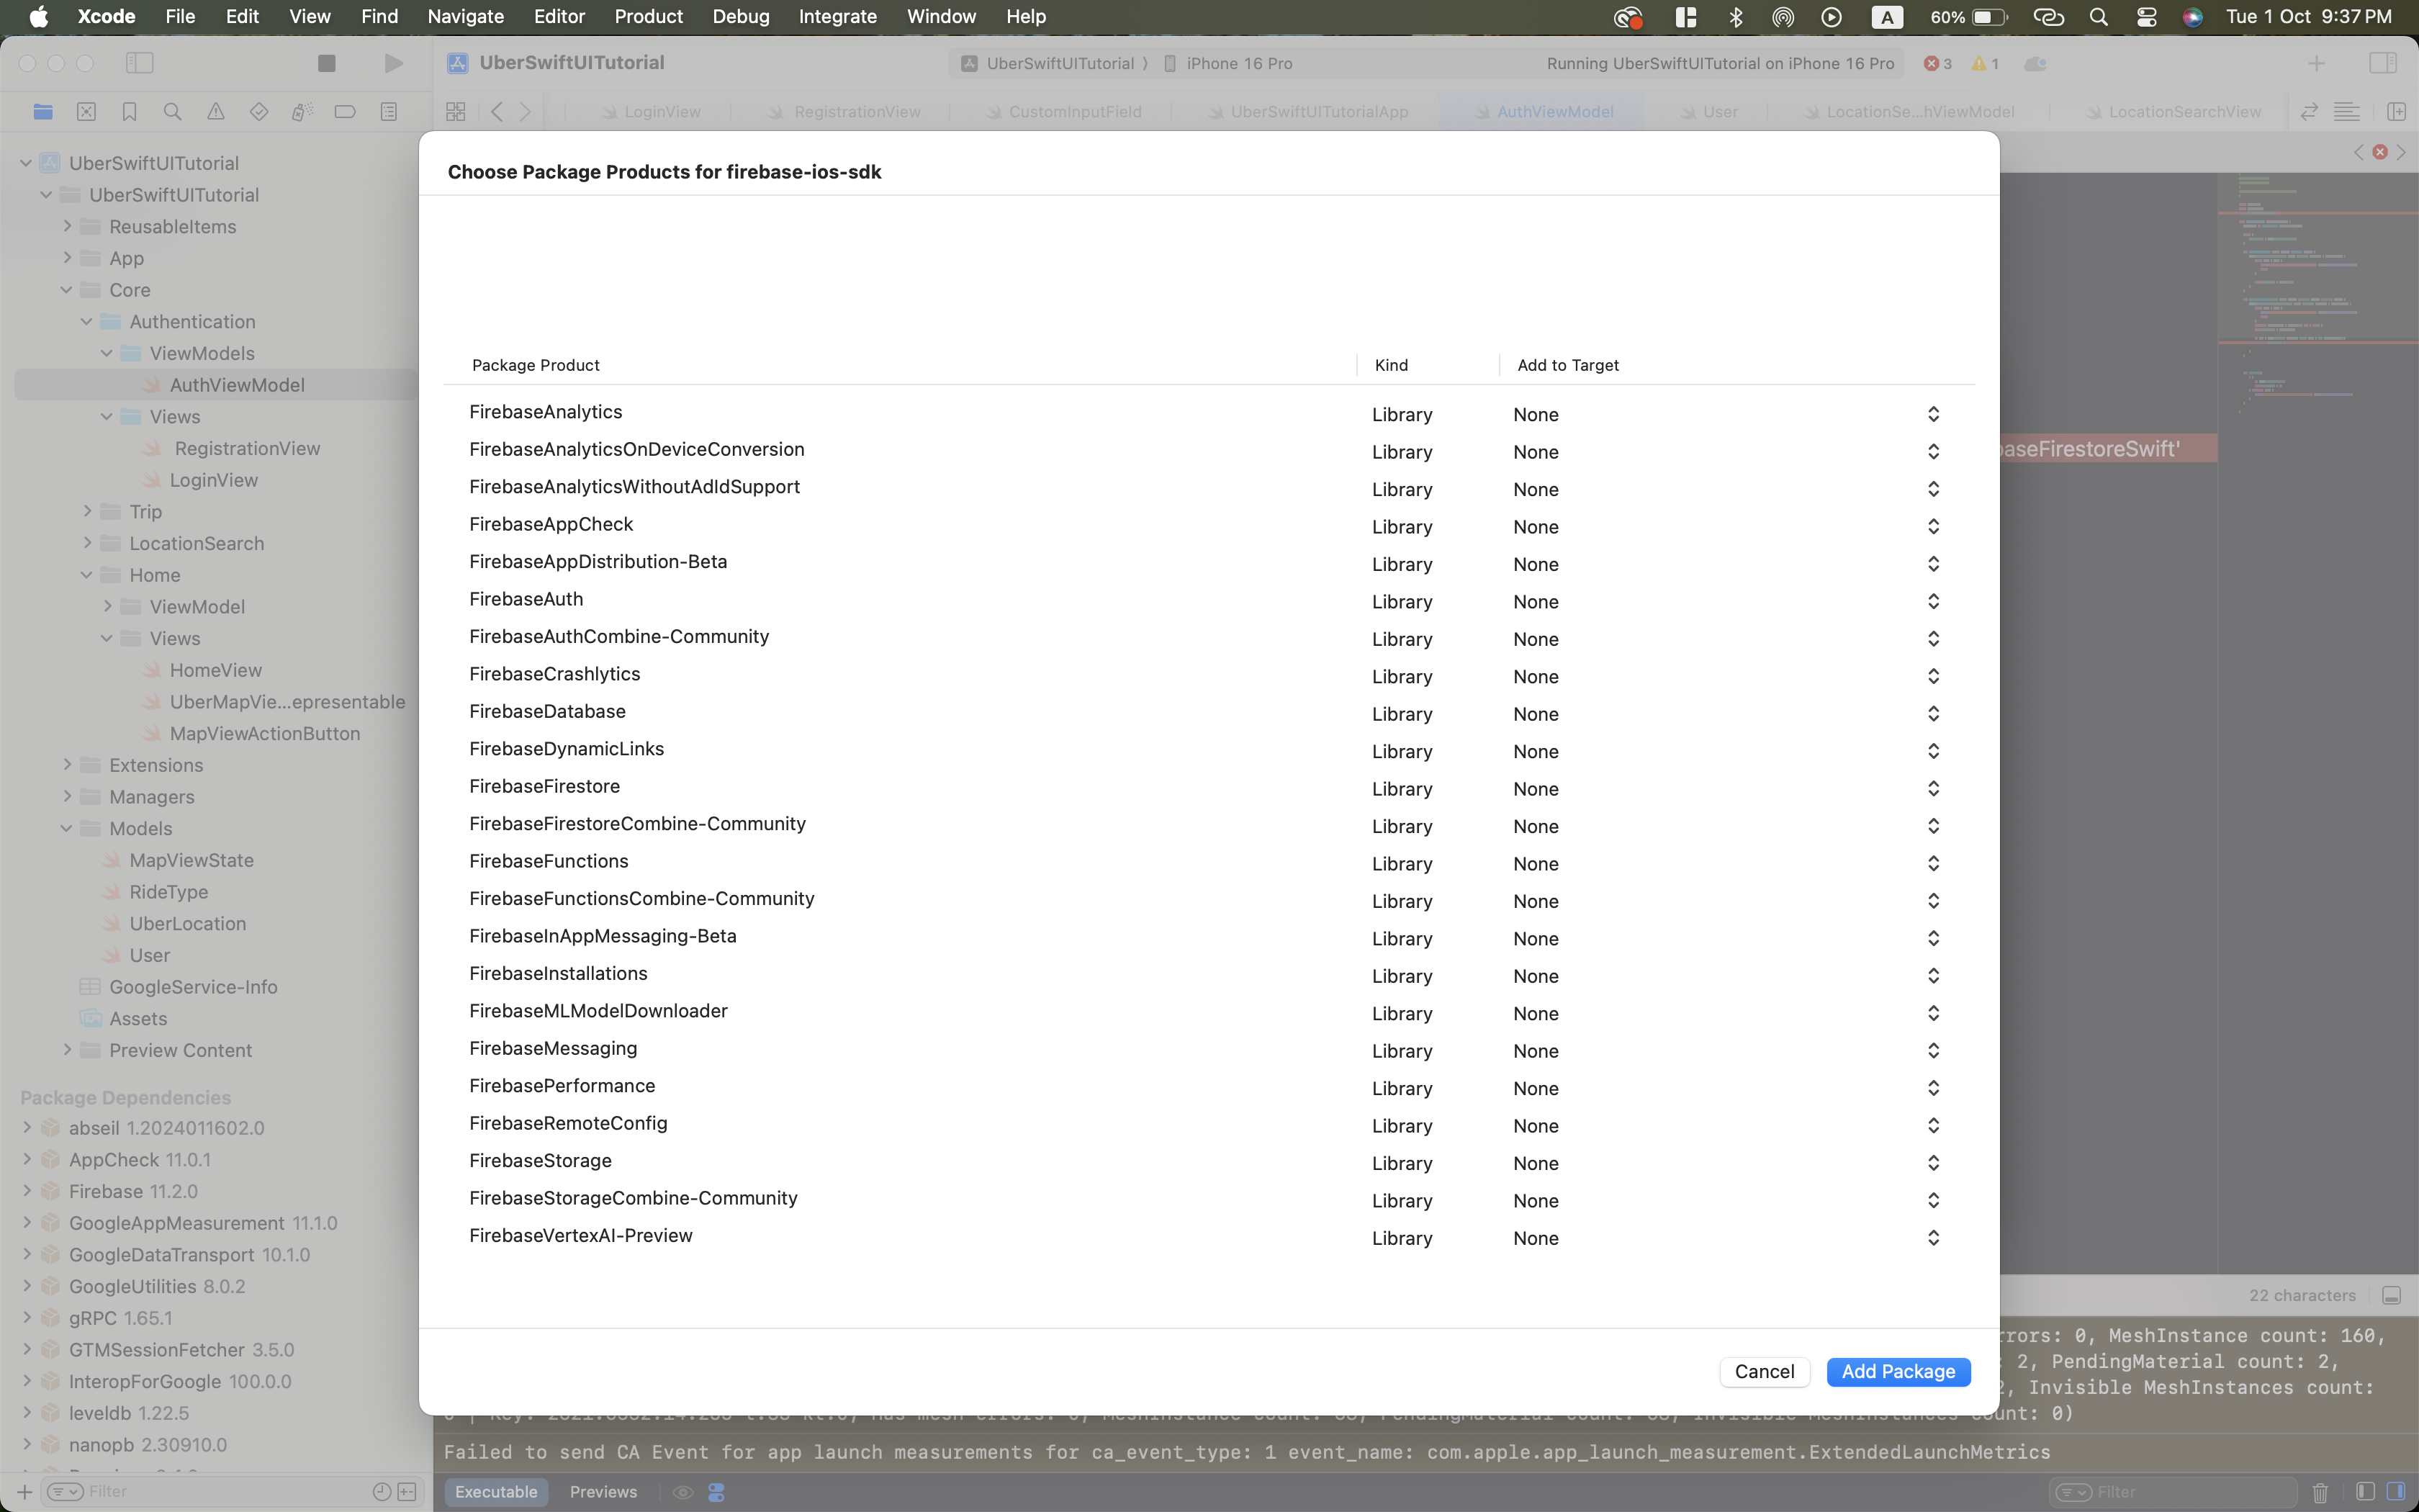Cancel the package products dialog

[x=1765, y=1371]
